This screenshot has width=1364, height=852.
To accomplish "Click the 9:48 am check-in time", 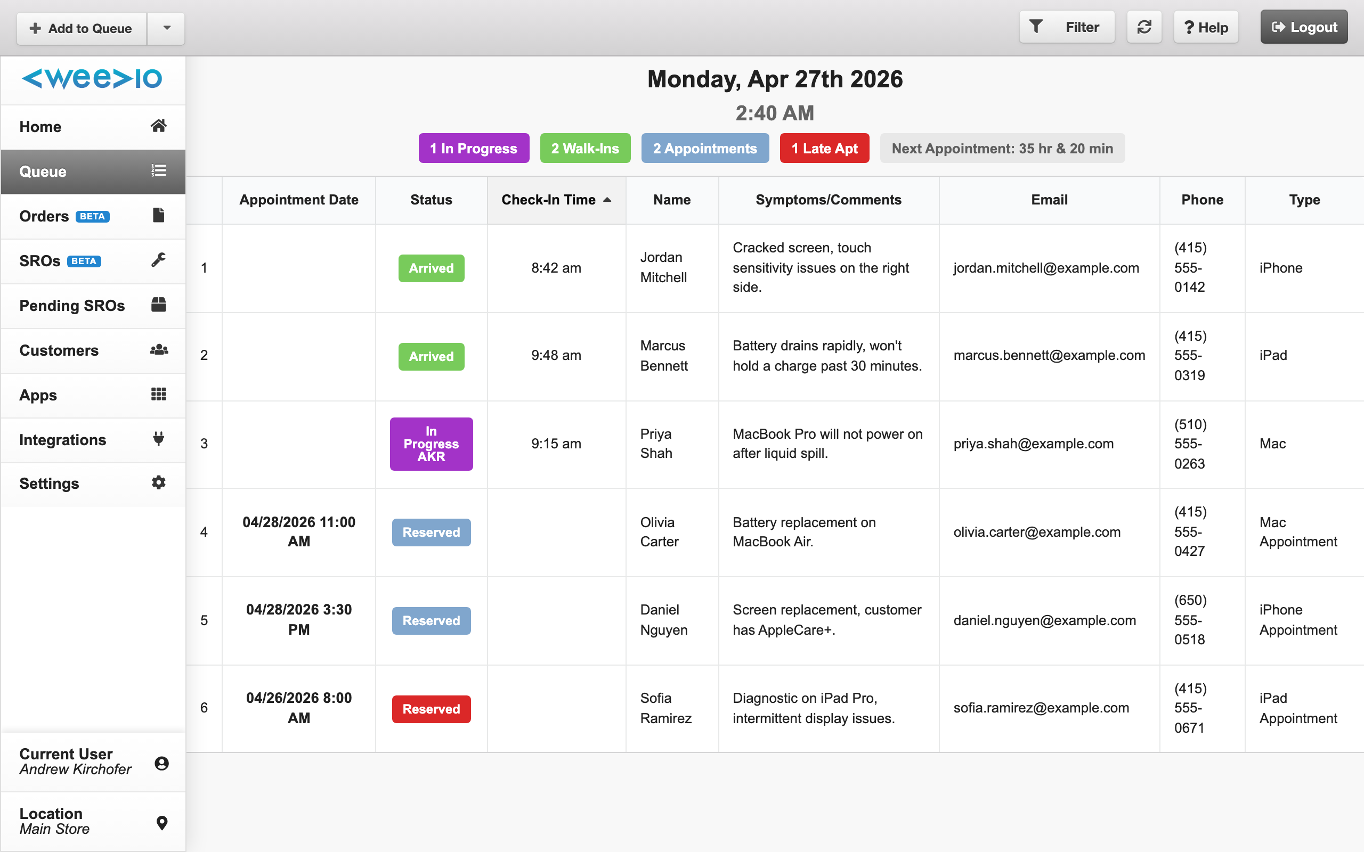I will click(556, 356).
